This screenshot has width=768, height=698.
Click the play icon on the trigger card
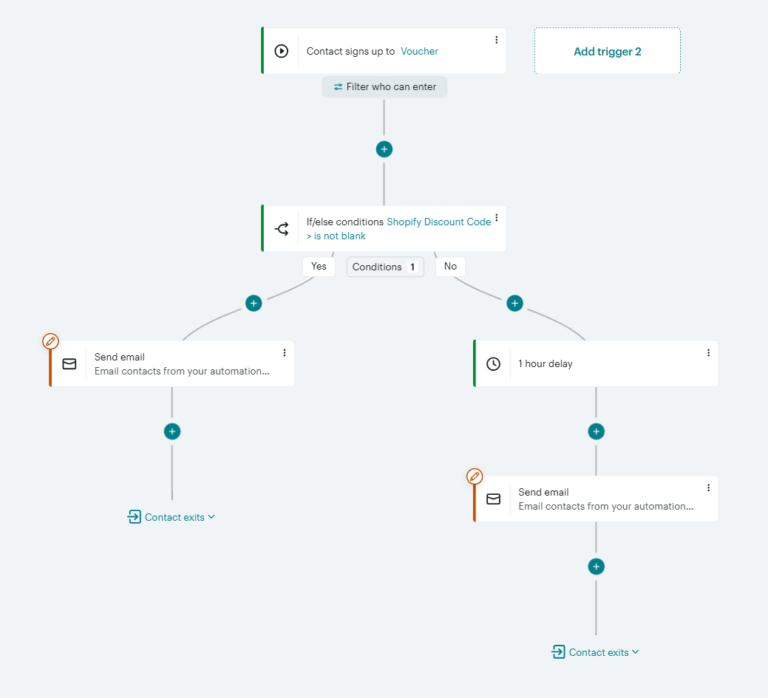tap(282, 50)
